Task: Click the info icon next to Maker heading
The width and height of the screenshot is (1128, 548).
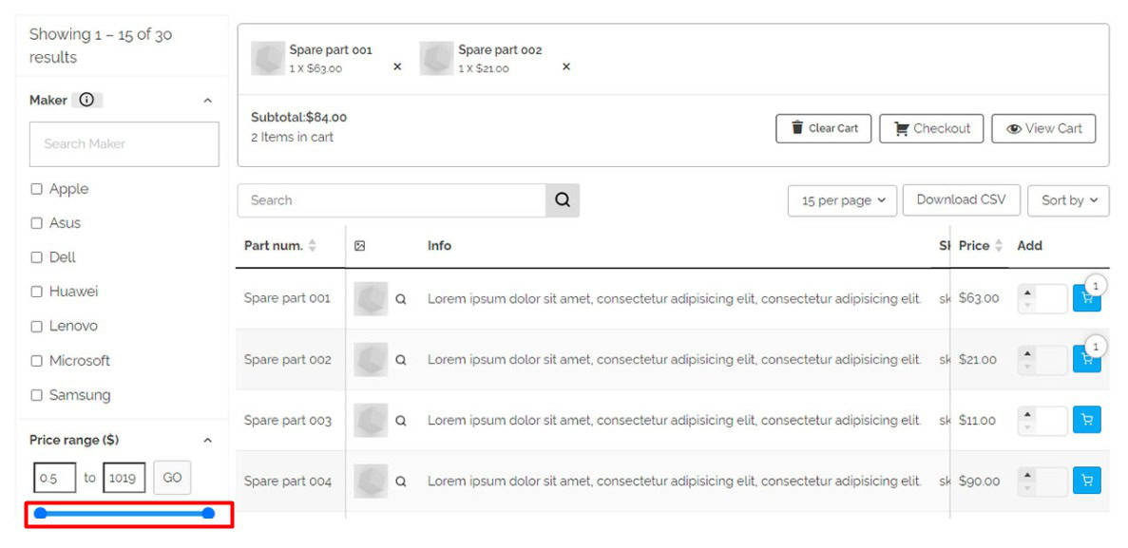Action: coord(86,99)
